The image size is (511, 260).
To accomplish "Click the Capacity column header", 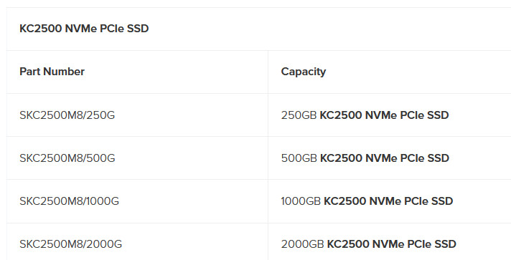I will pos(304,72).
